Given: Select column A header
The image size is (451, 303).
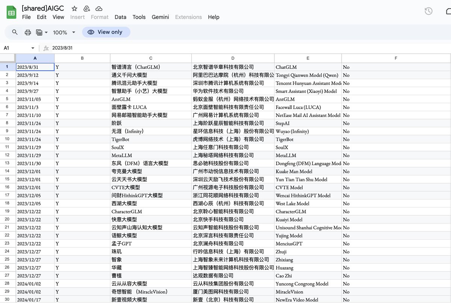Looking at the screenshot, I should 35,58.
